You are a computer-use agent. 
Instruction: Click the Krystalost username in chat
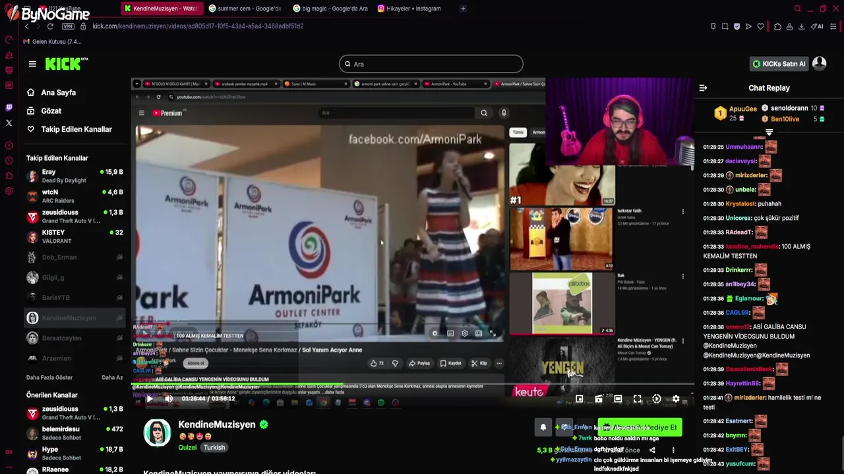pyautogui.click(x=740, y=204)
